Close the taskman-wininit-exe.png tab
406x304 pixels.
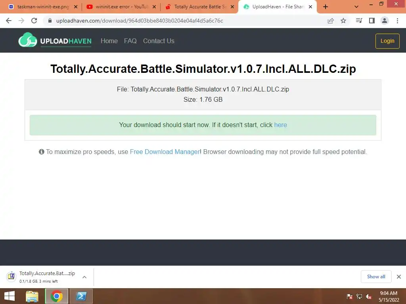coord(76,7)
